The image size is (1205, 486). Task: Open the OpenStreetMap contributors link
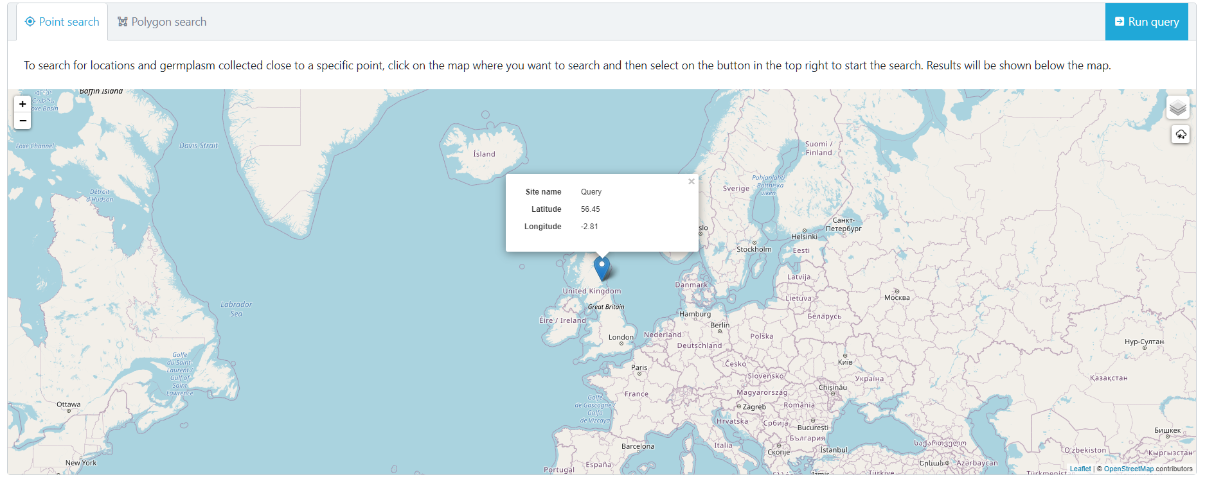click(x=1129, y=469)
